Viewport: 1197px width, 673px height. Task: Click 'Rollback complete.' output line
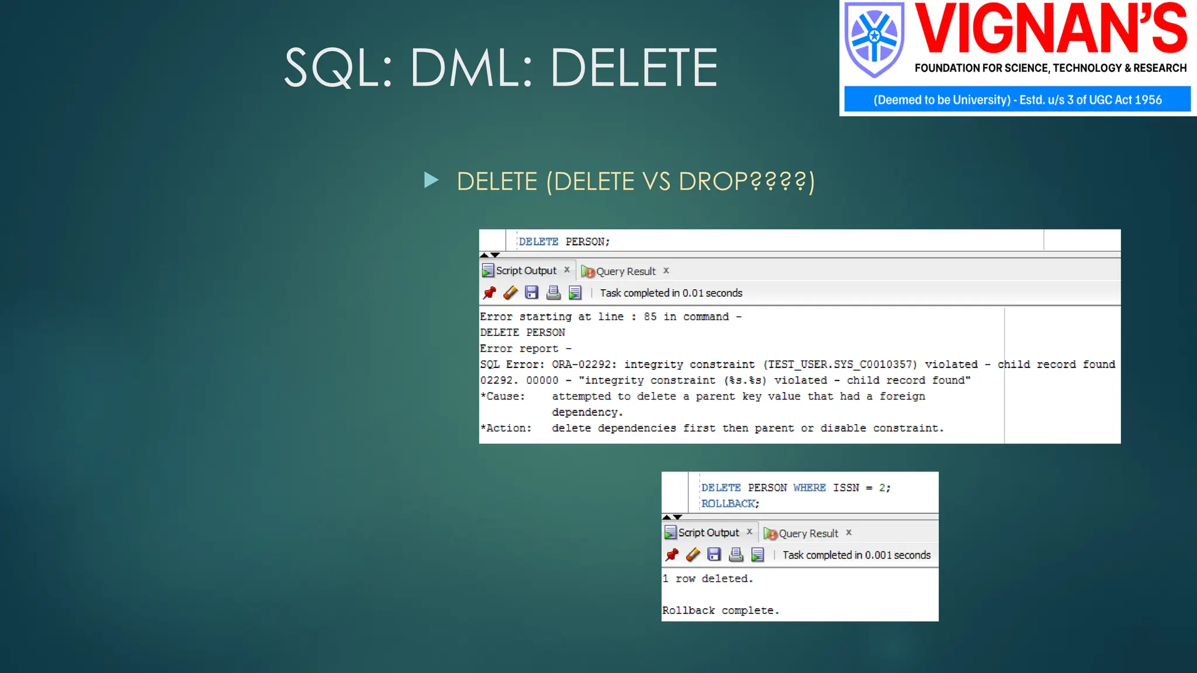click(x=721, y=610)
